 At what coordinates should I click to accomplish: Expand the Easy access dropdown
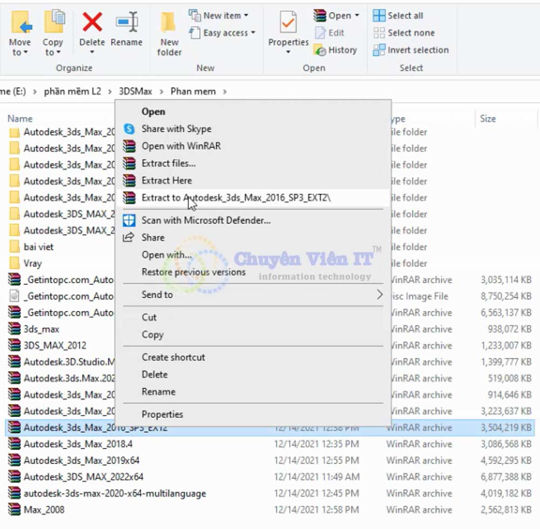[x=253, y=33]
